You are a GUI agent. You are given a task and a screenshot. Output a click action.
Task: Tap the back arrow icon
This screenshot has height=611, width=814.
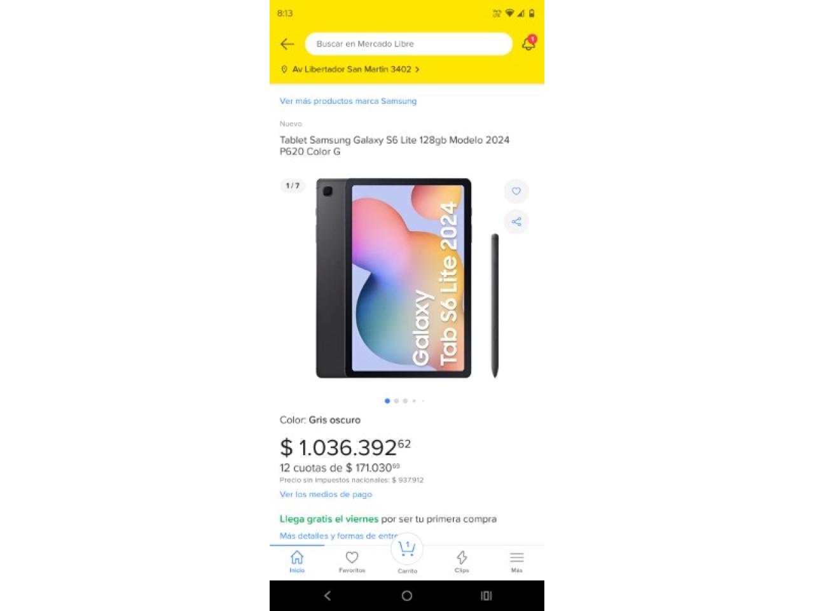[x=287, y=44]
